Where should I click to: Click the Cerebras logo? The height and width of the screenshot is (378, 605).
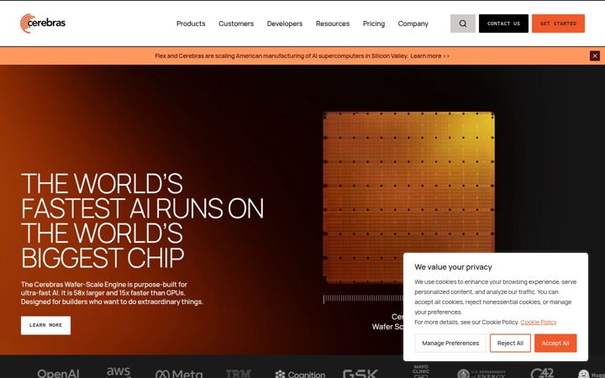click(43, 24)
